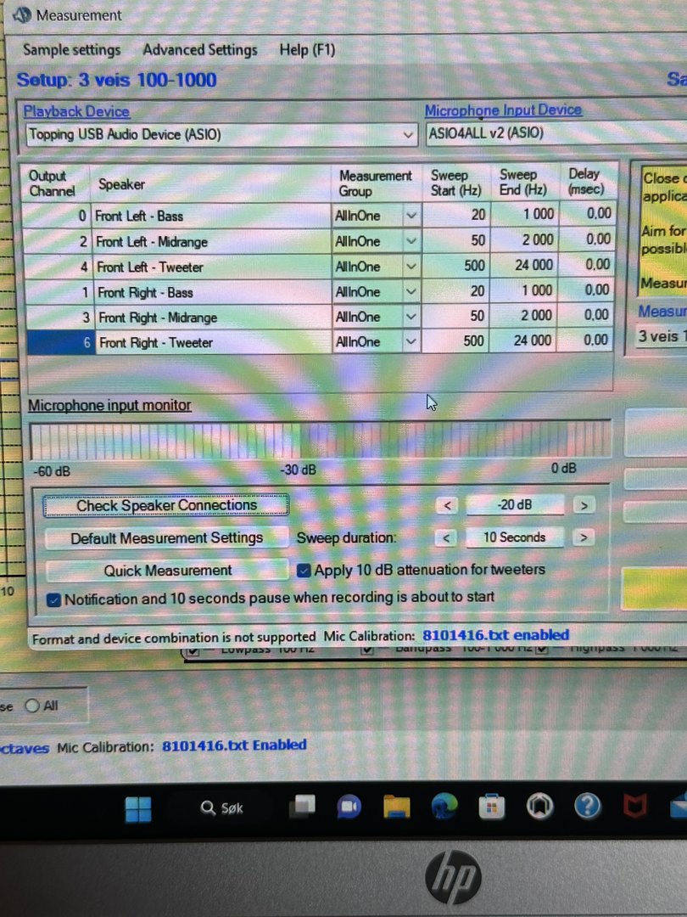Open Microsoft Store from the taskbar
The image size is (687, 917).
[491, 807]
